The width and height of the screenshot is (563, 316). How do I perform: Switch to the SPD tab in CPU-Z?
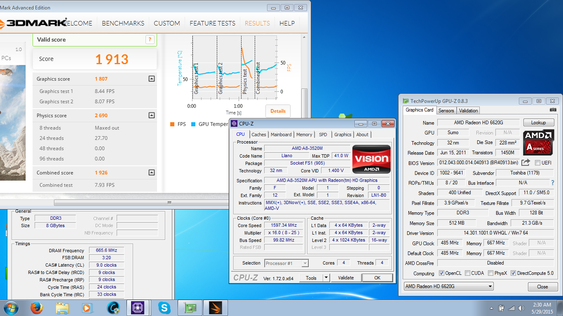[x=323, y=135]
